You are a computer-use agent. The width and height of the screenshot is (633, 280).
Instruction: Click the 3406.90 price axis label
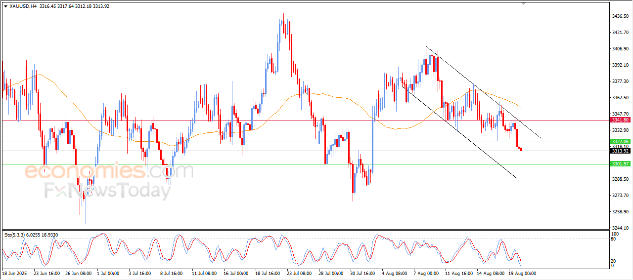tap(620, 49)
